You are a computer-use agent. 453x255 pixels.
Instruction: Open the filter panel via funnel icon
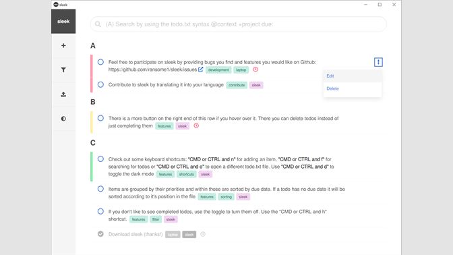coord(63,69)
